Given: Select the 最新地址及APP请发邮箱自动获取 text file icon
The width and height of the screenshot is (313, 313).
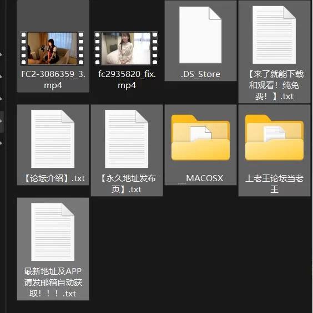Looking at the screenshot, I should pos(53,232).
